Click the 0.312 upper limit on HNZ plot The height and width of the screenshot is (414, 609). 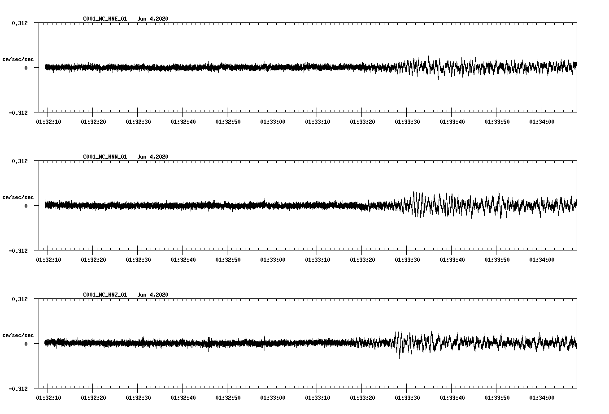(x=19, y=299)
